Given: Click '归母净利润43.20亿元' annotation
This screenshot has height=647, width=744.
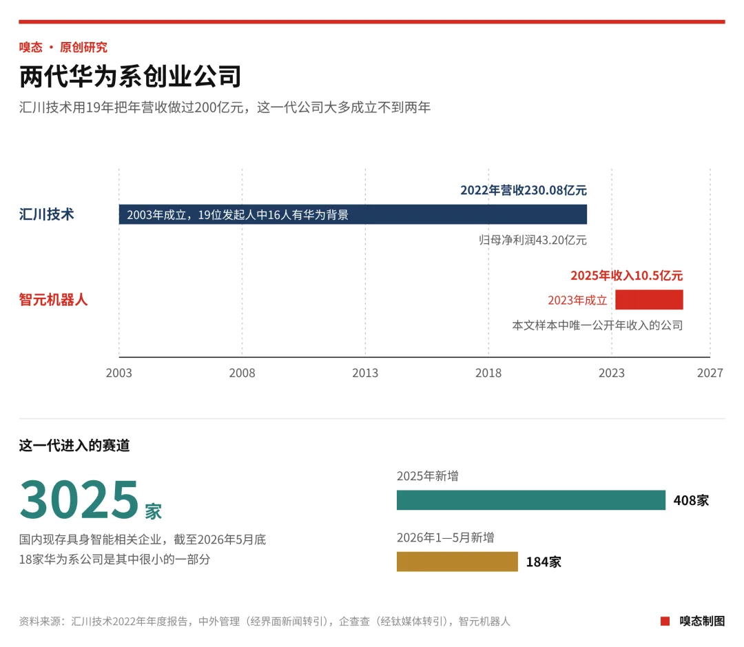Looking at the screenshot, I should click(x=533, y=240).
